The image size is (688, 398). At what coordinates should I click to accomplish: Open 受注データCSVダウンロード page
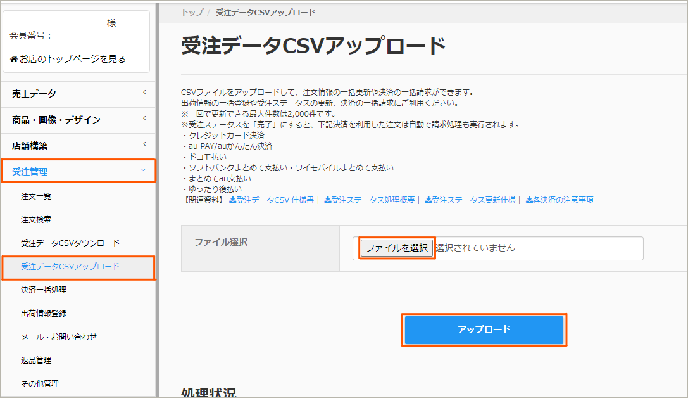tap(70, 243)
